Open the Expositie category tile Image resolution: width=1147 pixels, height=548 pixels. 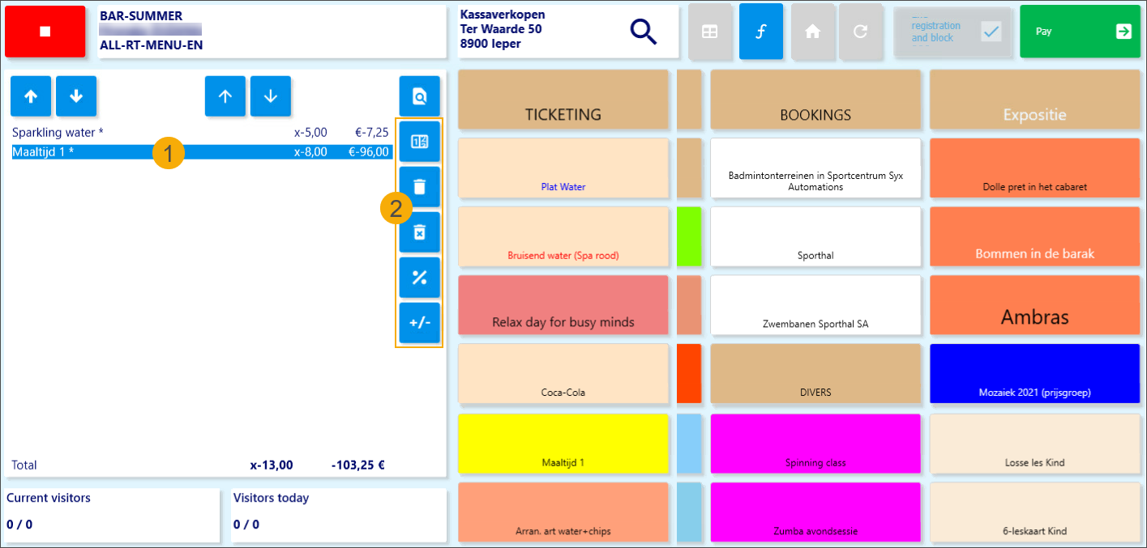[1035, 100]
